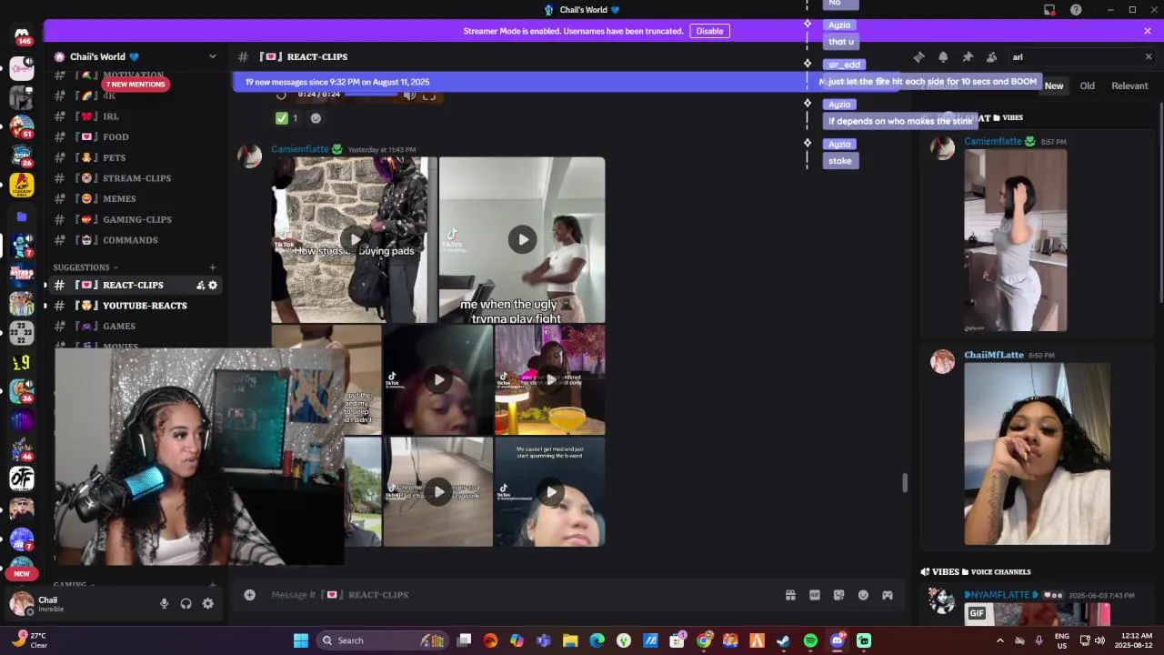Open the gift icon in message bar

point(790,595)
